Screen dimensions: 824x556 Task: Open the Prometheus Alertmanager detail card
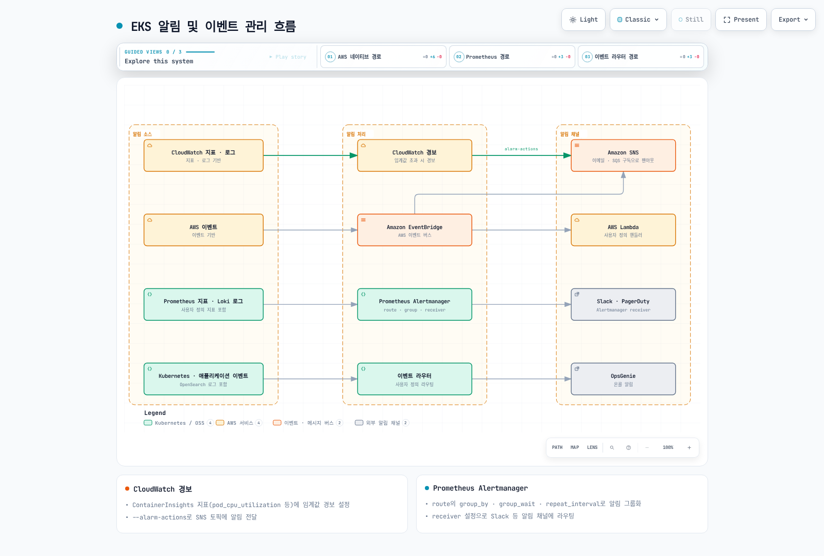(x=562, y=504)
